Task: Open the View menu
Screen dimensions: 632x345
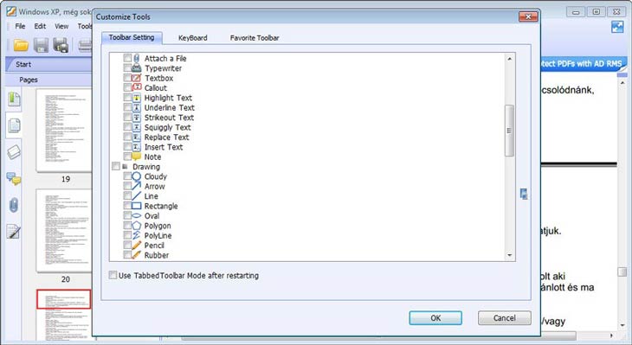Action: pyautogui.click(x=61, y=26)
